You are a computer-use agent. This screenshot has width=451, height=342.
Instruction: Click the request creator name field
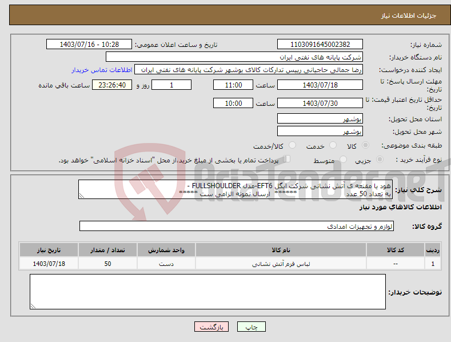(249, 70)
